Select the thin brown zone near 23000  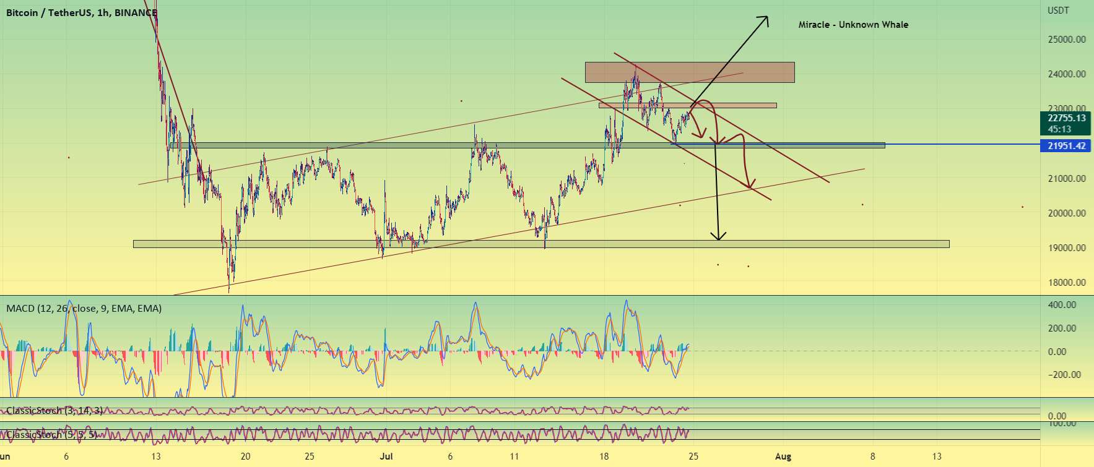687,105
